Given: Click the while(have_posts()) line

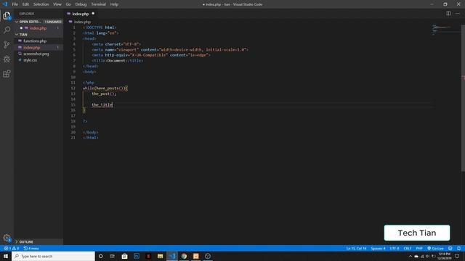Looking at the screenshot, I should (105, 88).
